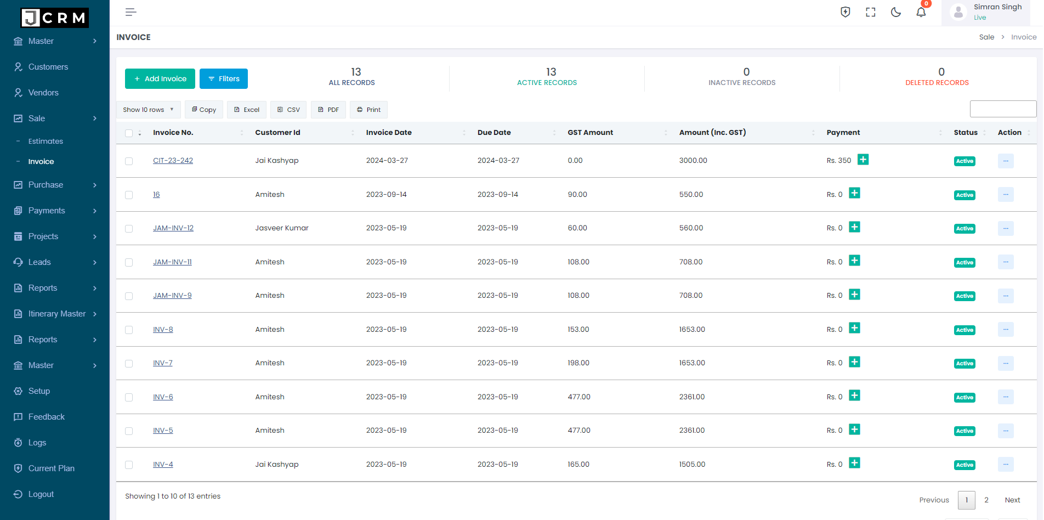The image size is (1044, 520).
Task: Copy the table data
Action: pos(203,109)
